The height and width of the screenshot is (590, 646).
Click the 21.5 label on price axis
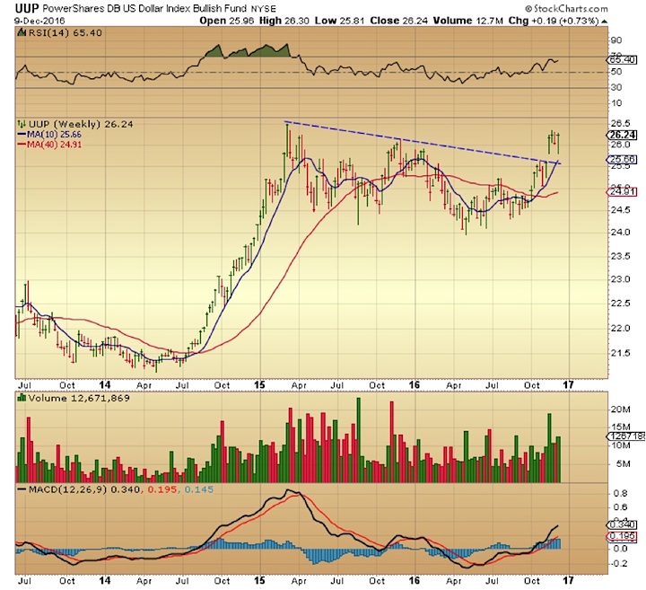pos(621,353)
